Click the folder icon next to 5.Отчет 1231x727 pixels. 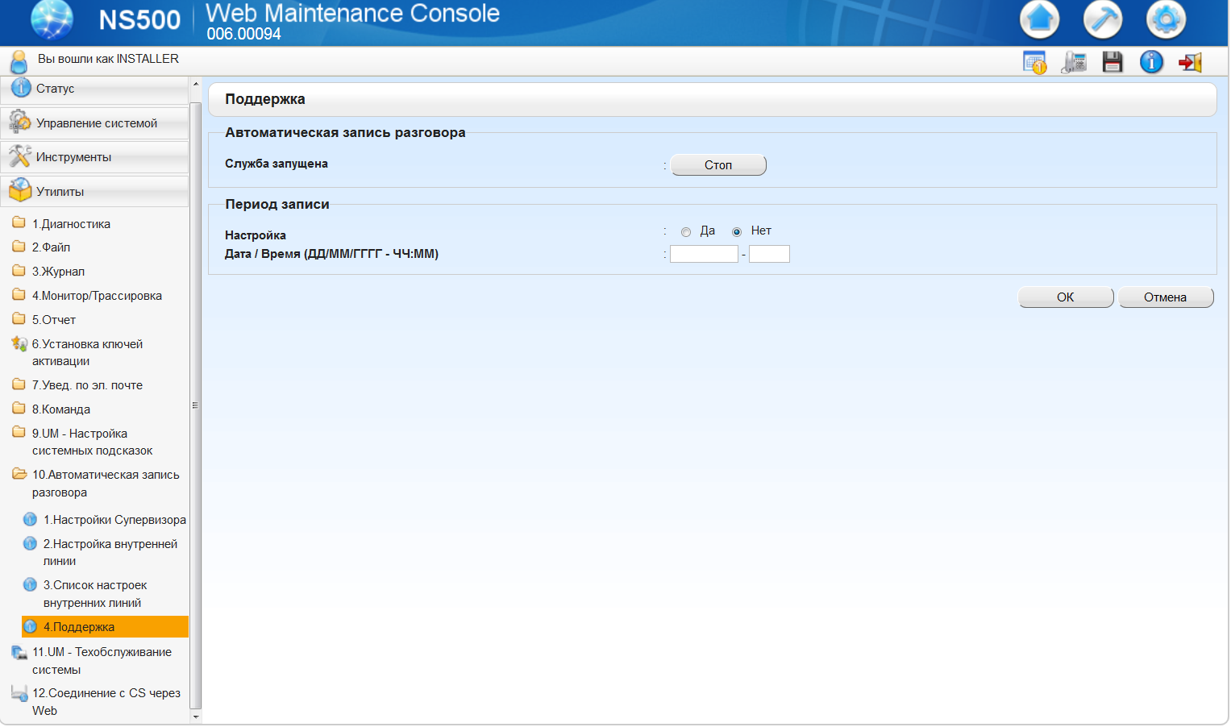(19, 319)
